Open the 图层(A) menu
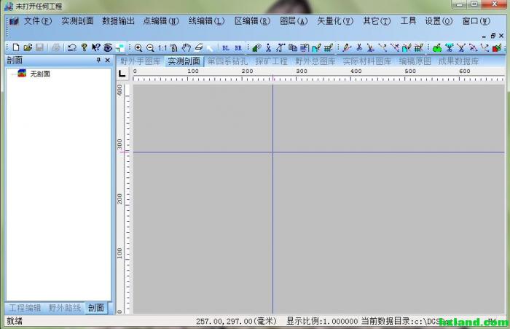 coord(293,21)
